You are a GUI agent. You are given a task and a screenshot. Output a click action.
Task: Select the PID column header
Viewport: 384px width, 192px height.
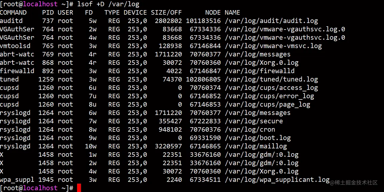[48, 13]
